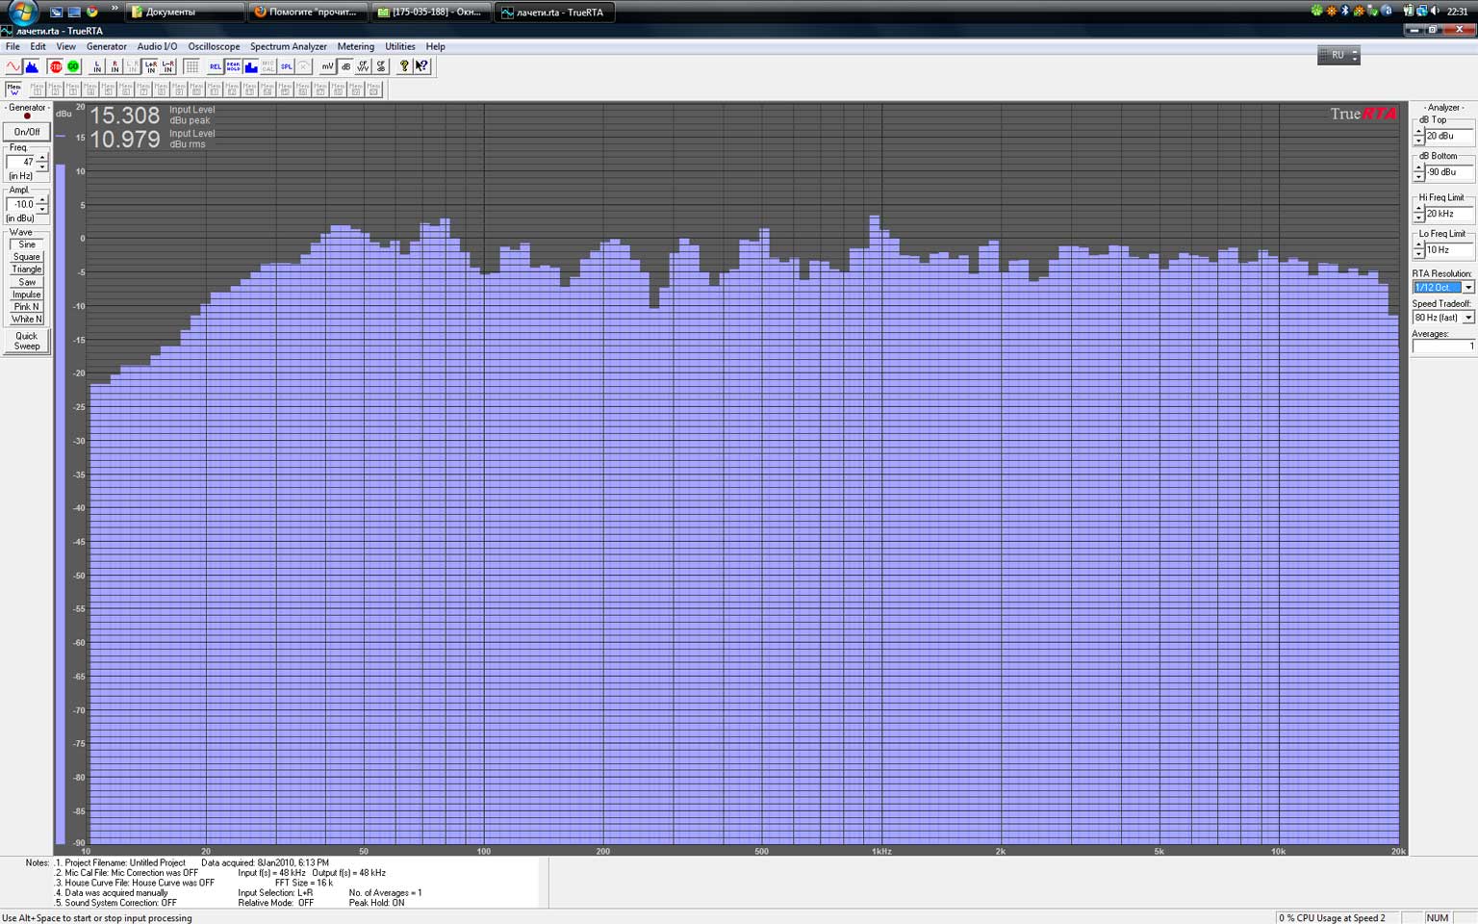Toggle the Peak Hold toolbar icon

click(233, 66)
